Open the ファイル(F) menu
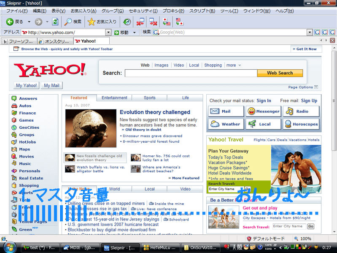The height and width of the screenshot is (253, 337). 17,11
